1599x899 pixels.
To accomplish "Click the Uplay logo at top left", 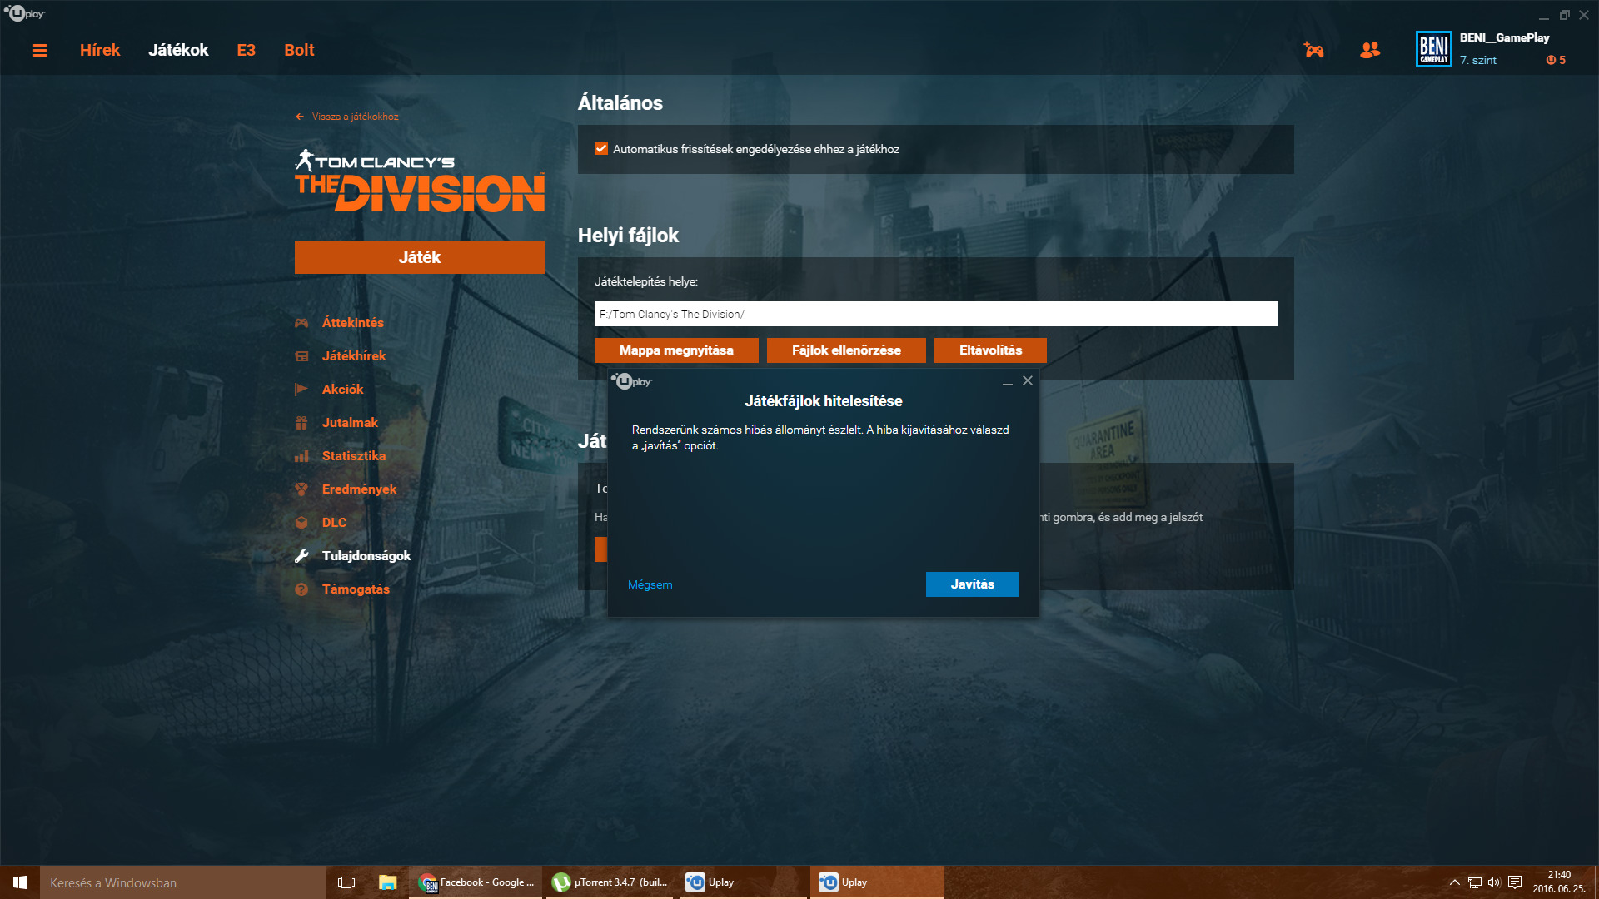I will click(x=24, y=13).
